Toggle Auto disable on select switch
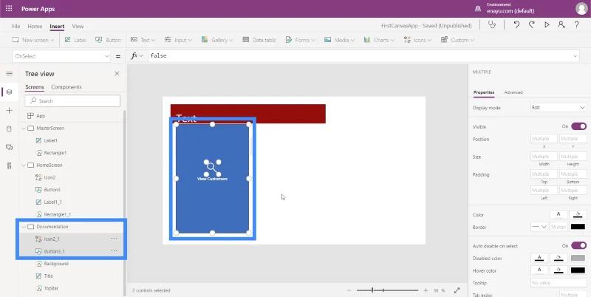591x297 pixels. 578,246
